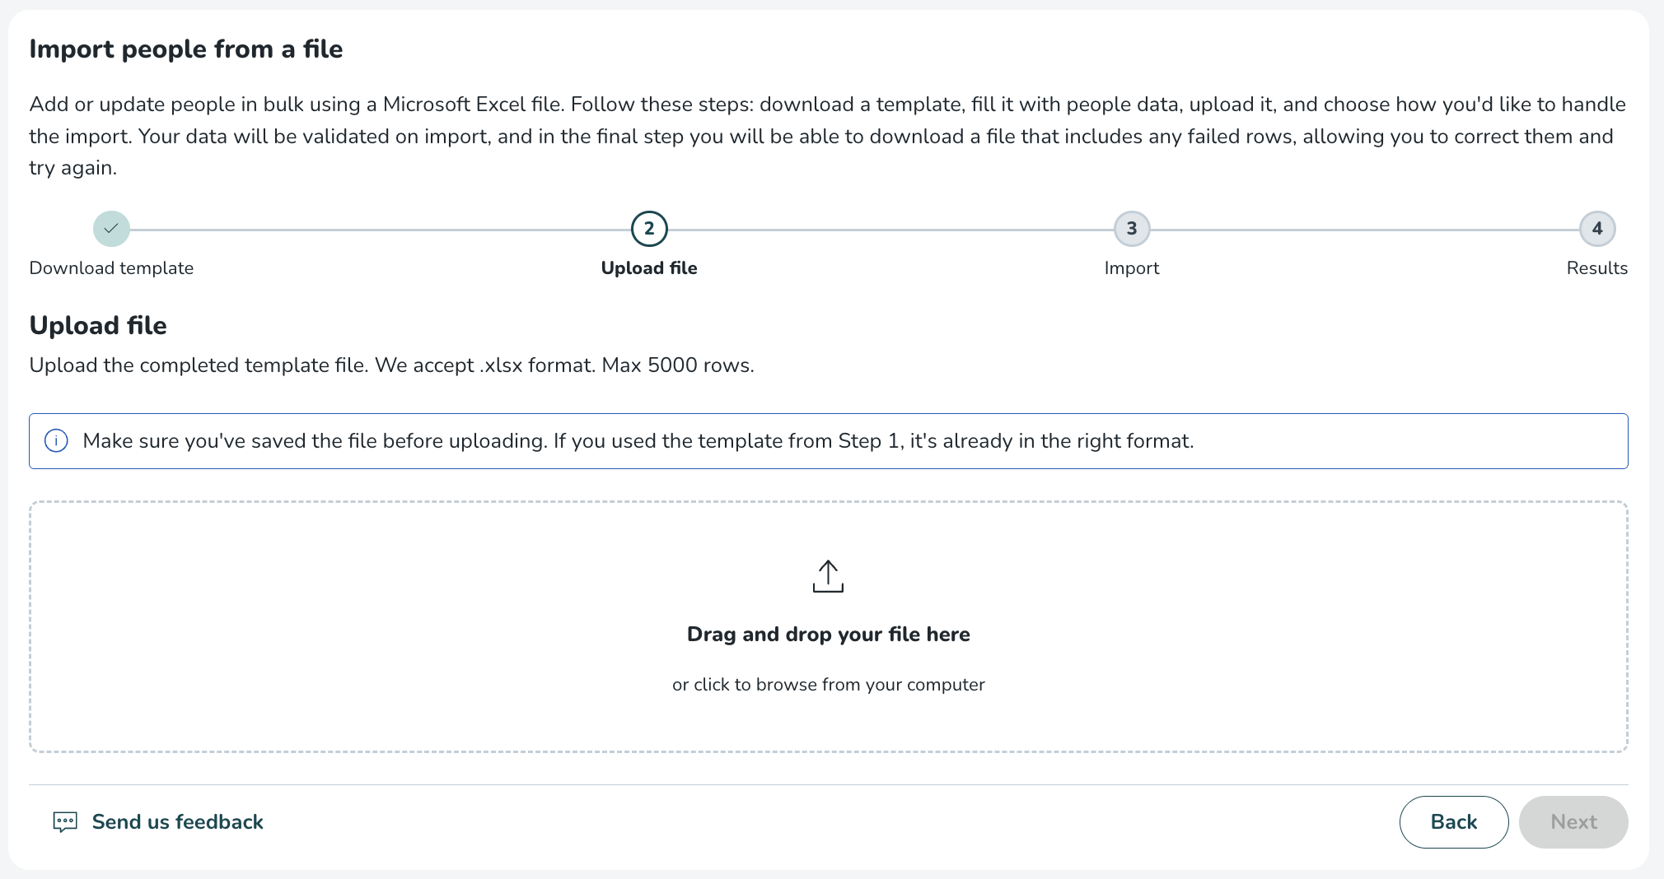Image resolution: width=1664 pixels, height=879 pixels.
Task: Click the speech bubble feedback icon
Action: pos(65,822)
